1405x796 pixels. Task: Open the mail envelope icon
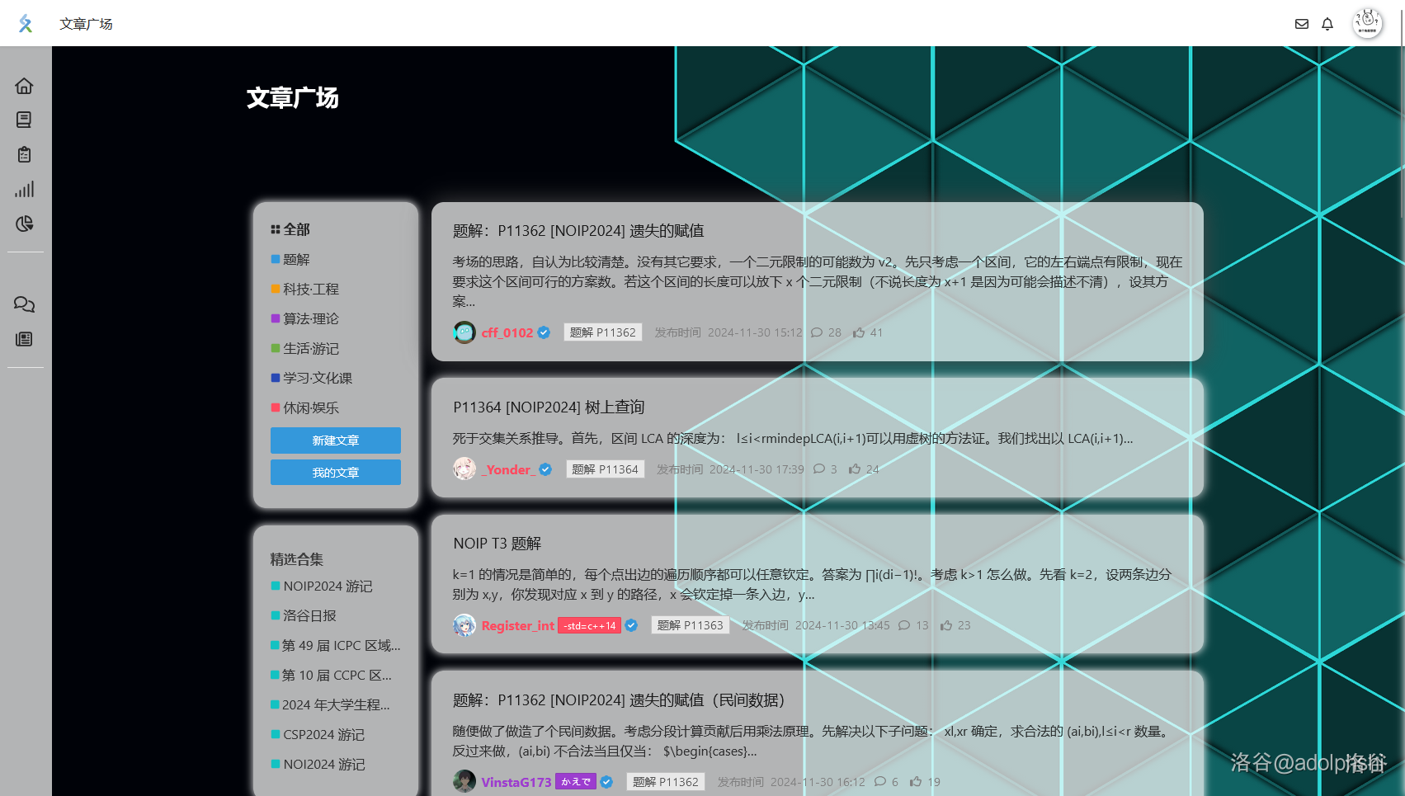(1302, 24)
